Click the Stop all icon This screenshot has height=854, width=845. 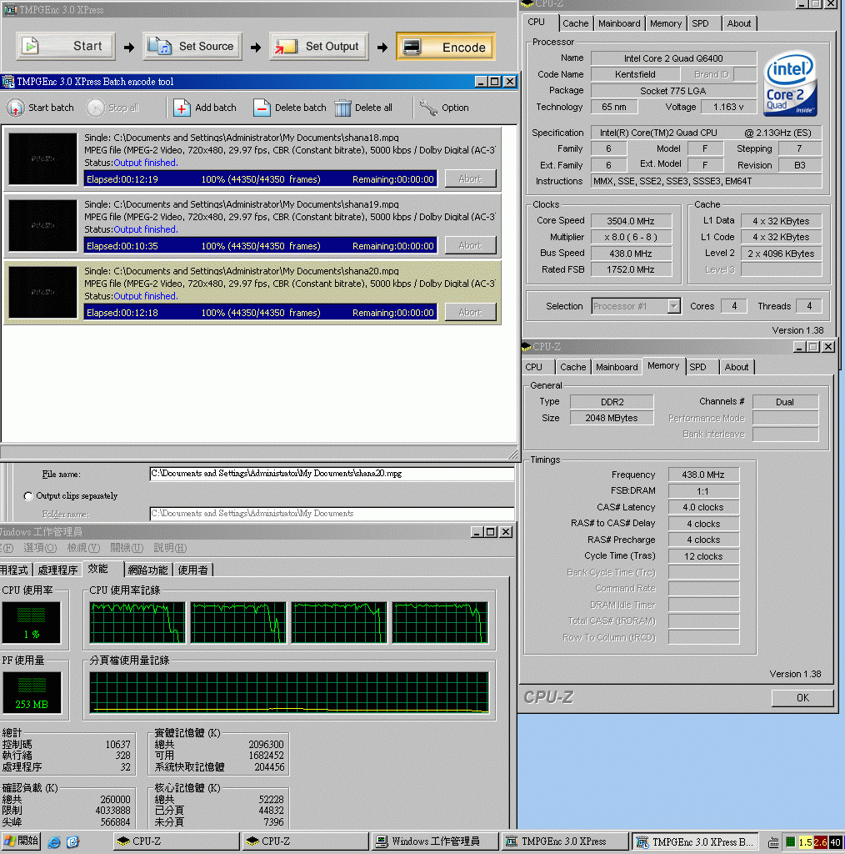pyautogui.click(x=96, y=108)
